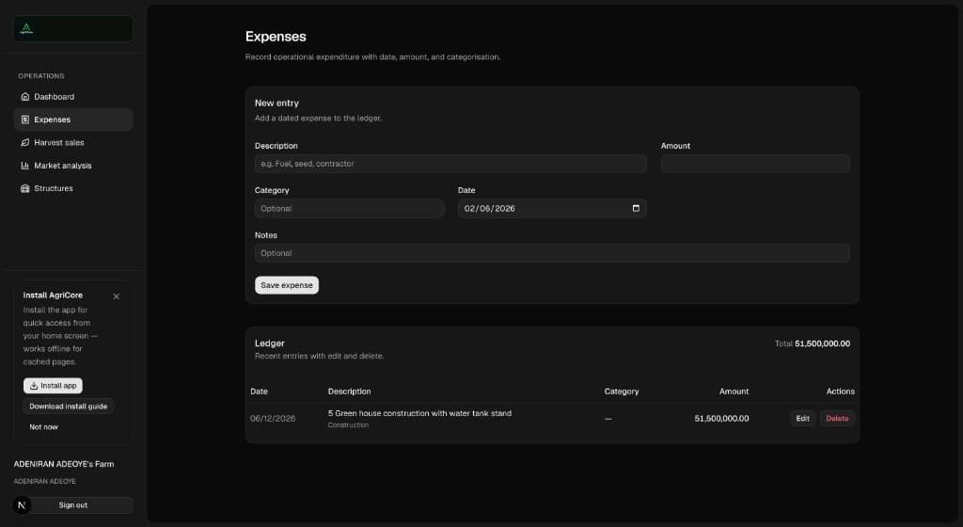Screen dimensions: 963x527
Task: Navigate to Structures
Action: 73,188
